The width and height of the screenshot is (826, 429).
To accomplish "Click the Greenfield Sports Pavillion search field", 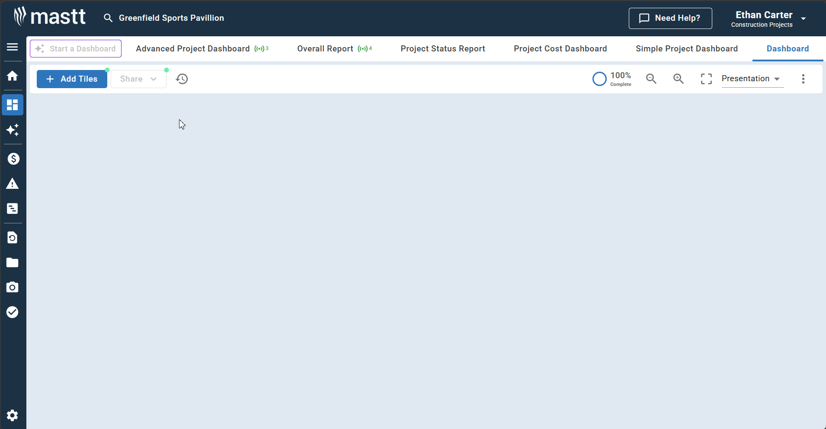I will tap(171, 18).
